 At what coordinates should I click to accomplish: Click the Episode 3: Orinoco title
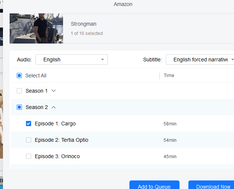tap(57, 156)
